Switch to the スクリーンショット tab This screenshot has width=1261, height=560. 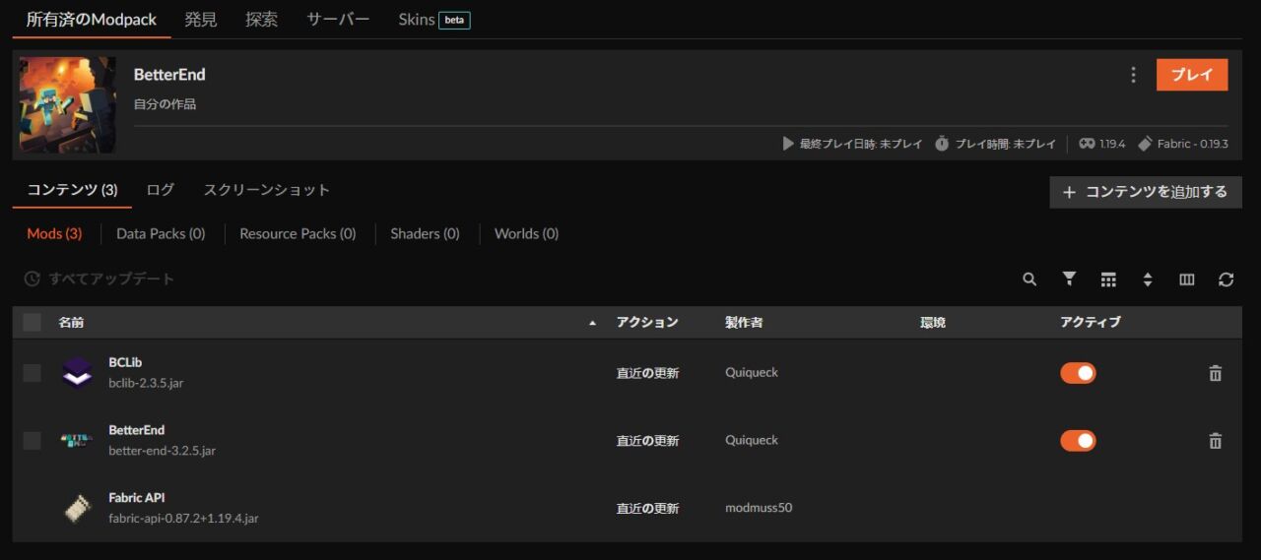point(267,190)
